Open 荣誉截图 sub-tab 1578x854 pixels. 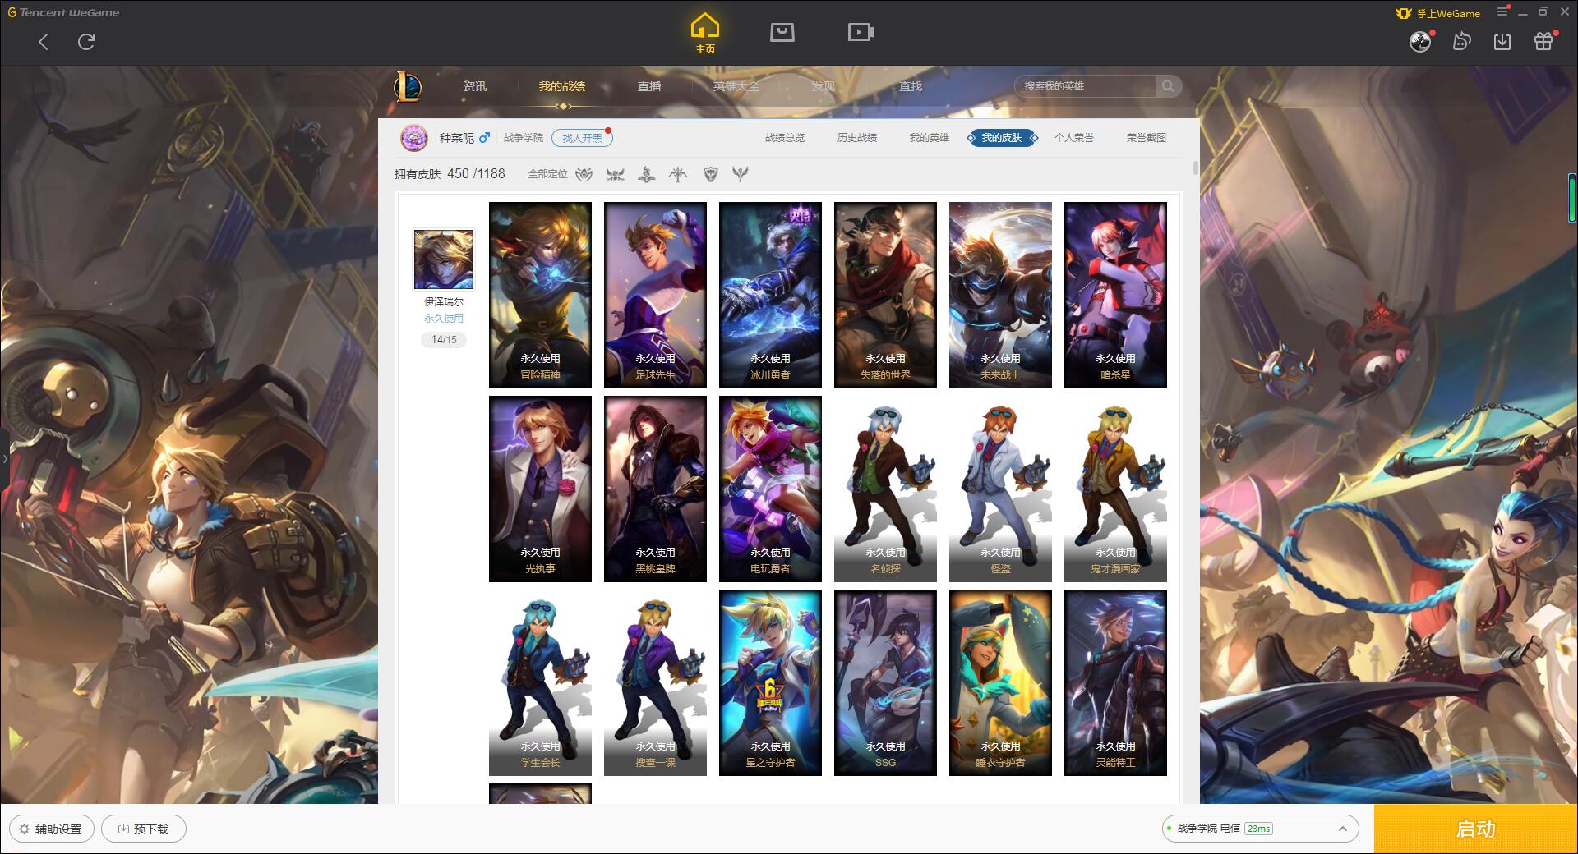pyautogui.click(x=1147, y=138)
